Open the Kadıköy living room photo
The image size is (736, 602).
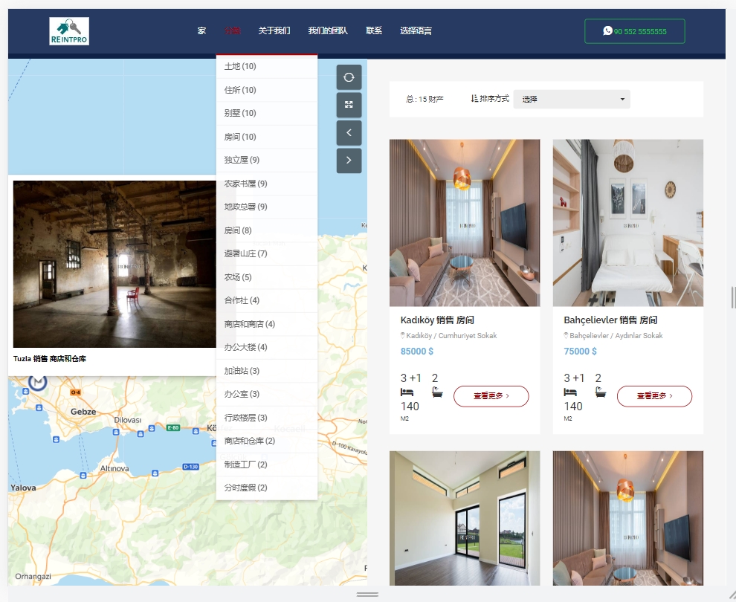click(465, 223)
